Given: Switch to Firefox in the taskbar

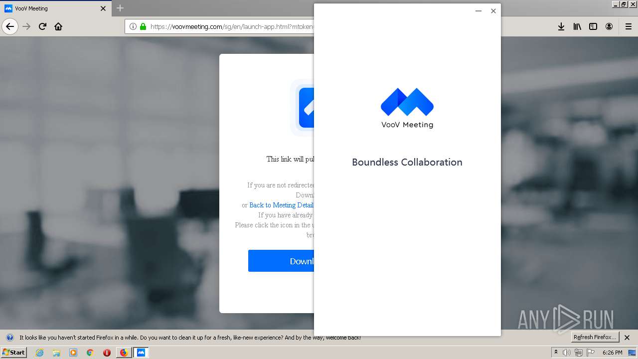Looking at the screenshot, I should click(x=124, y=353).
